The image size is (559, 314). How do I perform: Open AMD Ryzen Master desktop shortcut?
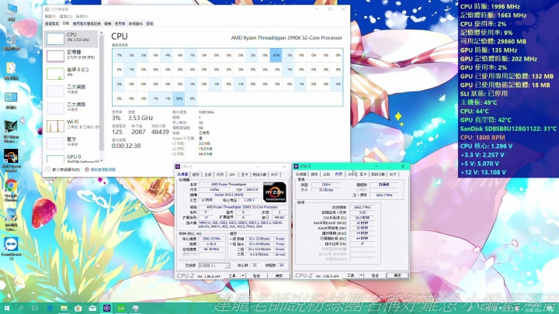(11, 160)
